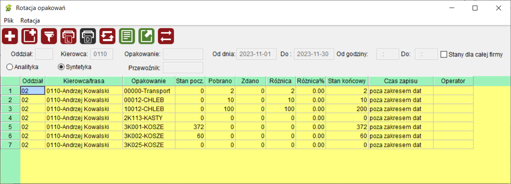Image resolution: width=511 pixels, height=184 pixels.
Task: Open the Rotacja menu
Action: click(30, 20)
